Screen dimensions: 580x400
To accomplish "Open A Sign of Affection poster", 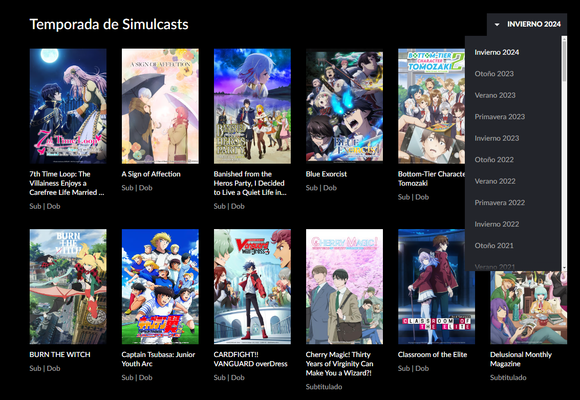I will [x=160, y=106].
